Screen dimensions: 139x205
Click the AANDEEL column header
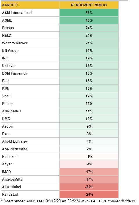[30, 5]
